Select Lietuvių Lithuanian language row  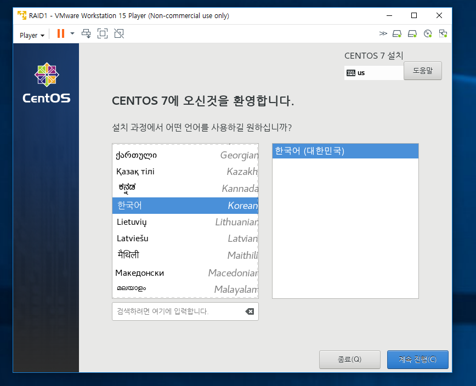click(x=185, y=222)
